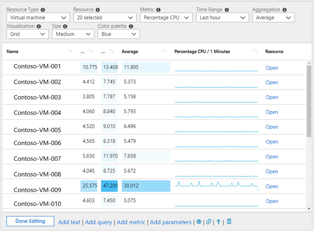This screenshot has width=314, height=231.
Task: Delete this item with trash icon
Action: [229, 221]
